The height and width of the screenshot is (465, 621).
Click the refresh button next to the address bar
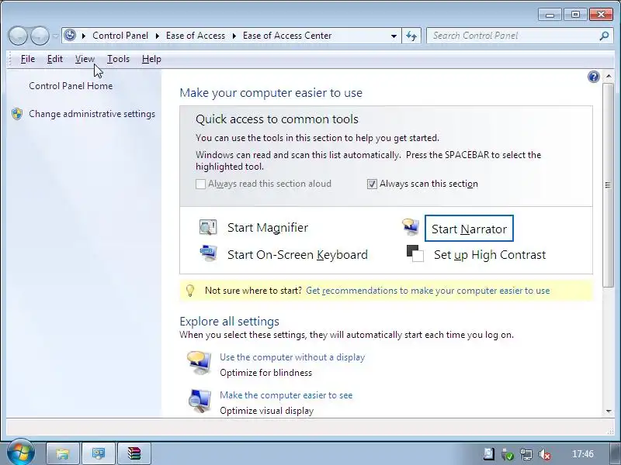click(x=411, y=36)
